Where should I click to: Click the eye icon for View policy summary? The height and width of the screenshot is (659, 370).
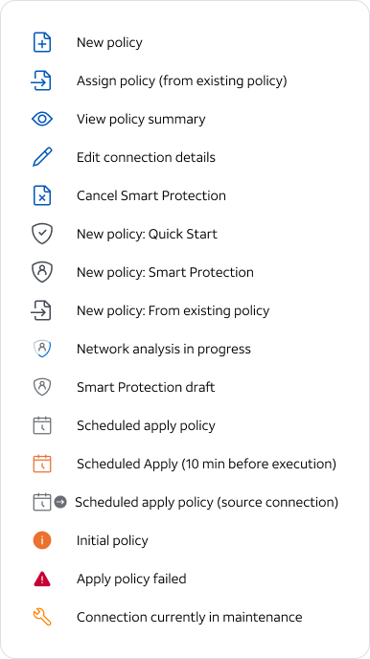pyautogui.click(x=42, y=119)
